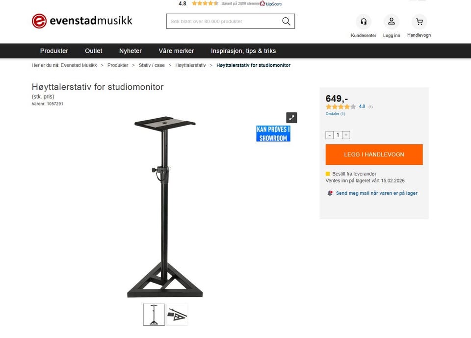Image resolution: width=471 pixels, height=338 pixels.
Task: Open the Produkter menu
Action: pos(54,51)
